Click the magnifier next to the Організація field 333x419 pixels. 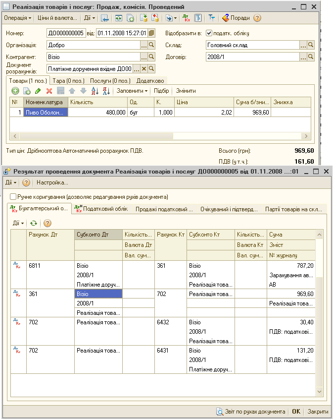(x=151, y=45)
